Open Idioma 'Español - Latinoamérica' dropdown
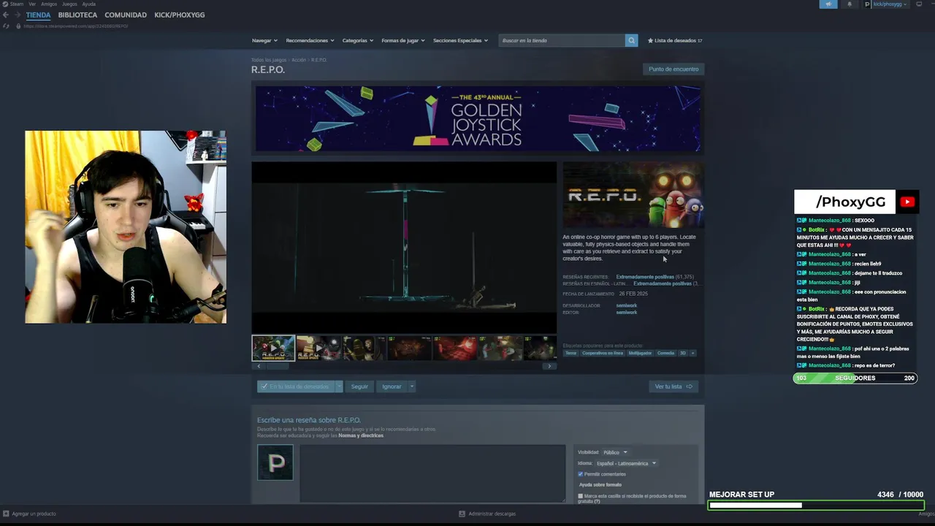 [x=626, y=463]
